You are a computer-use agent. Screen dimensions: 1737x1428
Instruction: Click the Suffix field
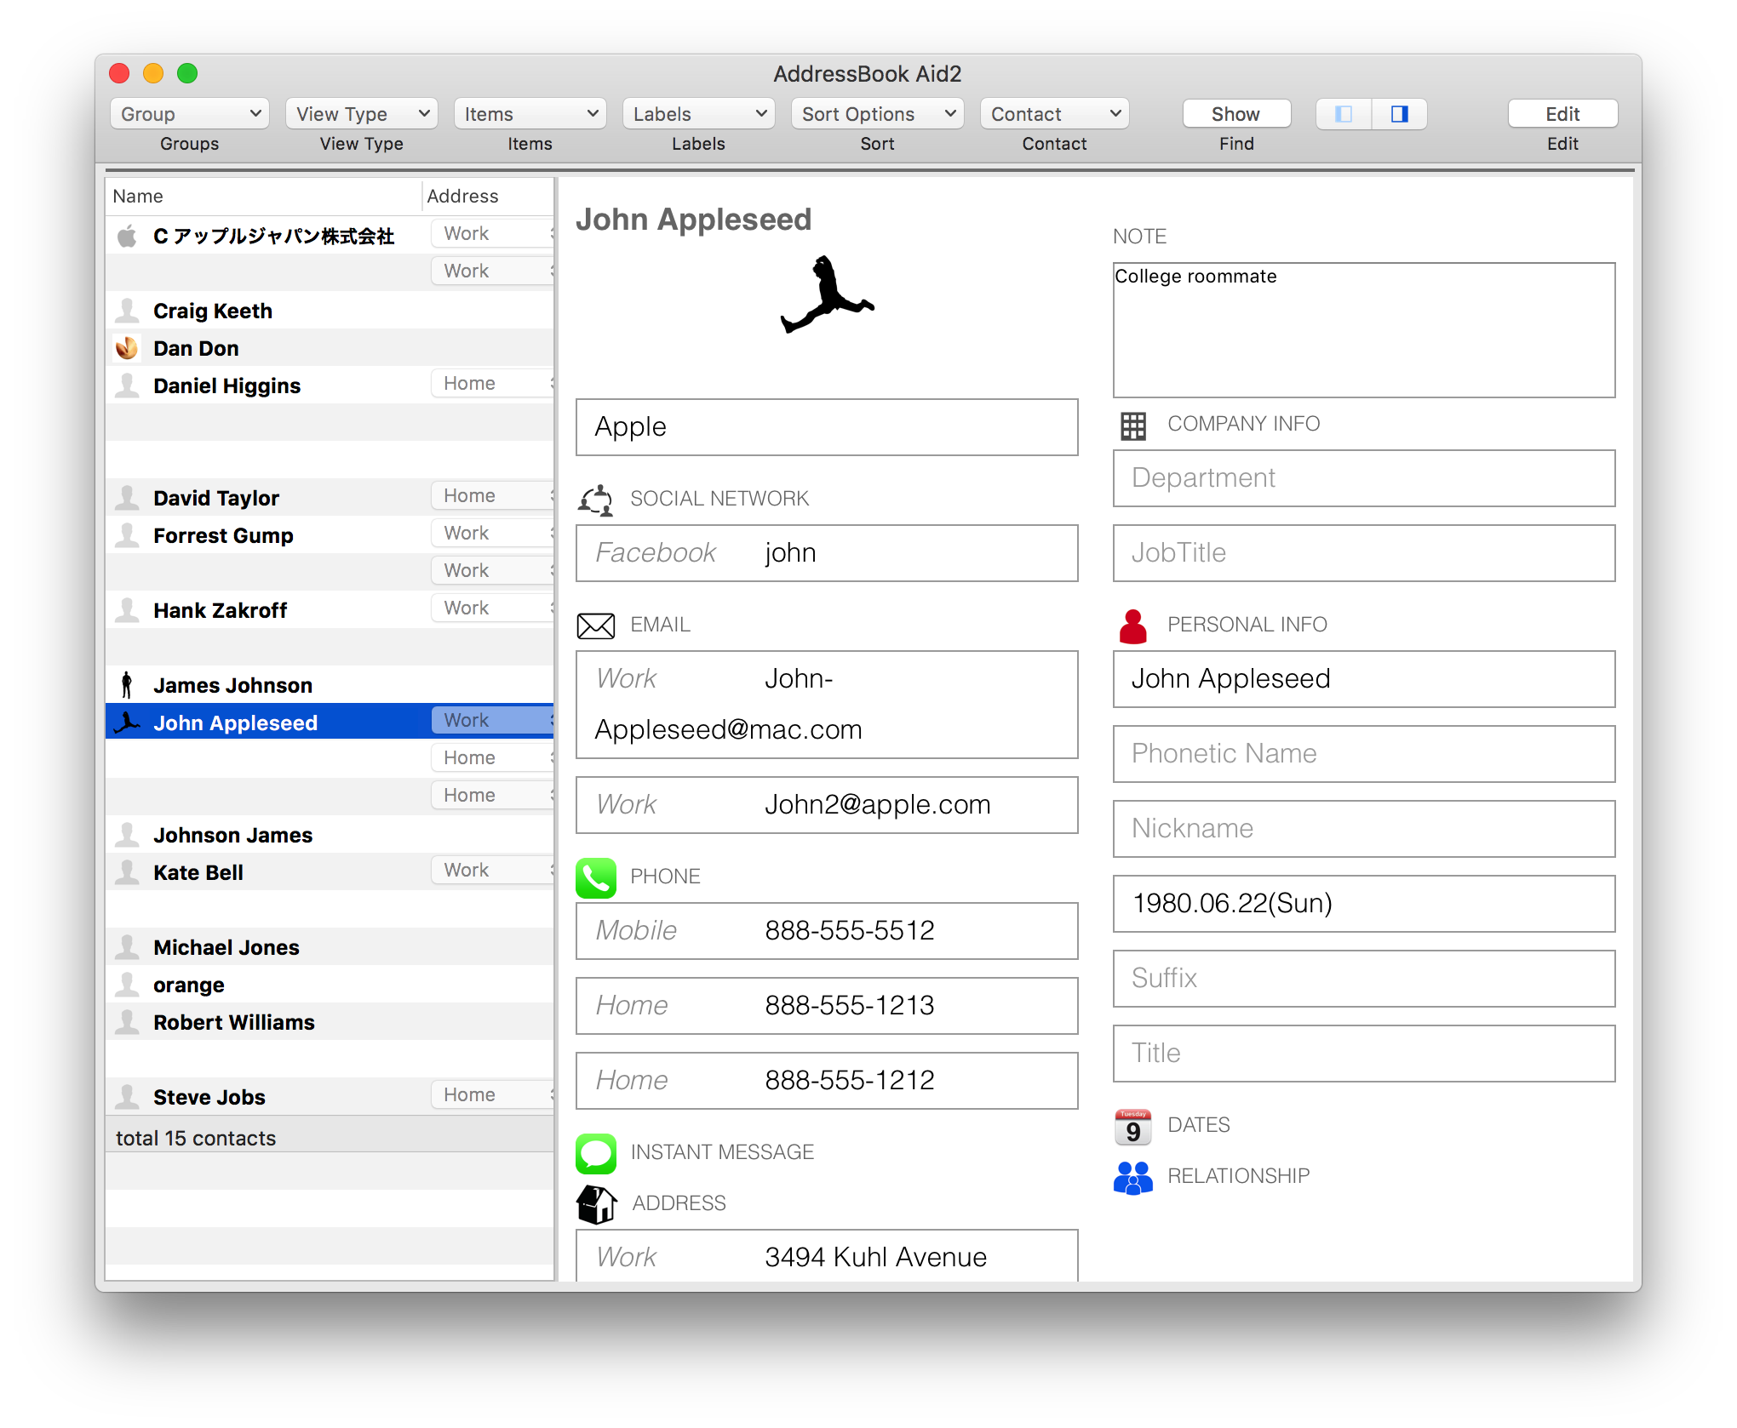(x=1364, y=979)
